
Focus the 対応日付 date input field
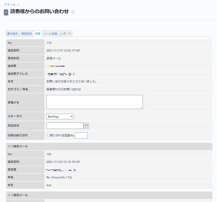[65, 125]
